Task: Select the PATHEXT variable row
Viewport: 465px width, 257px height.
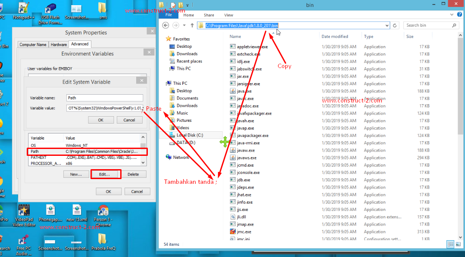Action: [x=84, y=157]
